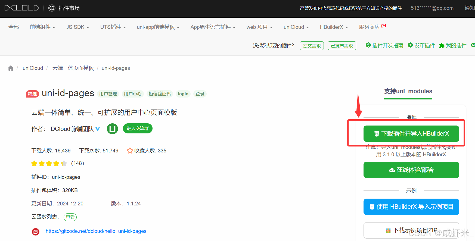
Task: Expand the App原生语言插件 dropdown
Action: [x=213, y=27]
